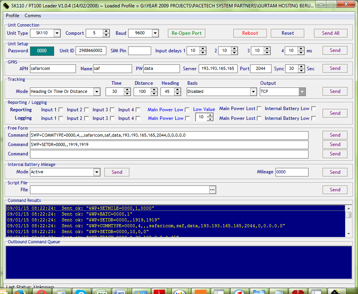358x294 pixels.
Task: Open the Profile menu
Action: click(12, 16)
